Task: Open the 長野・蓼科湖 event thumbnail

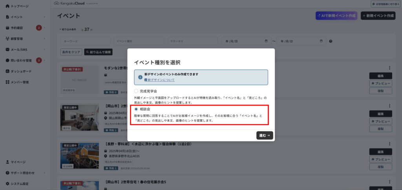Action: coord(80,156)
